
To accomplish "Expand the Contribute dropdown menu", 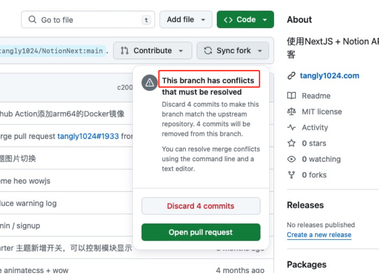I will click(152, 51).
